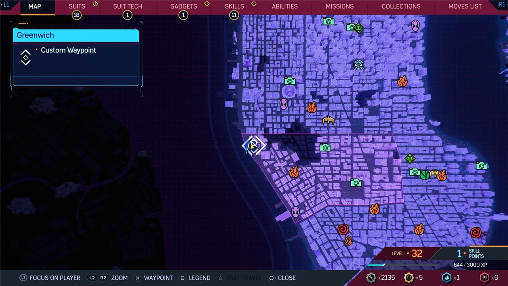The width and height of the screenshot is (508, 286).
Task: Click the CLOSE button prompt
Action: coord(282,278)
